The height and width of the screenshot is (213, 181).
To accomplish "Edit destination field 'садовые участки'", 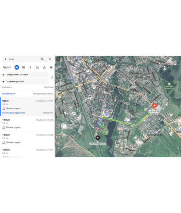I will 27,82.
